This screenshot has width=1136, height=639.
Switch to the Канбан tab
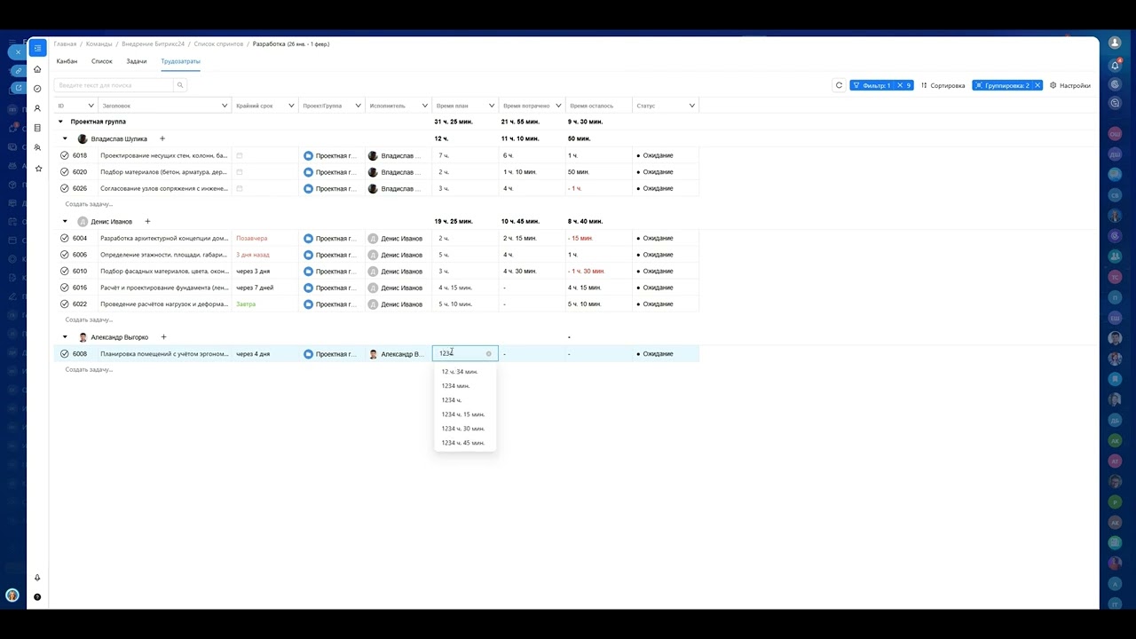pos(67,61)
